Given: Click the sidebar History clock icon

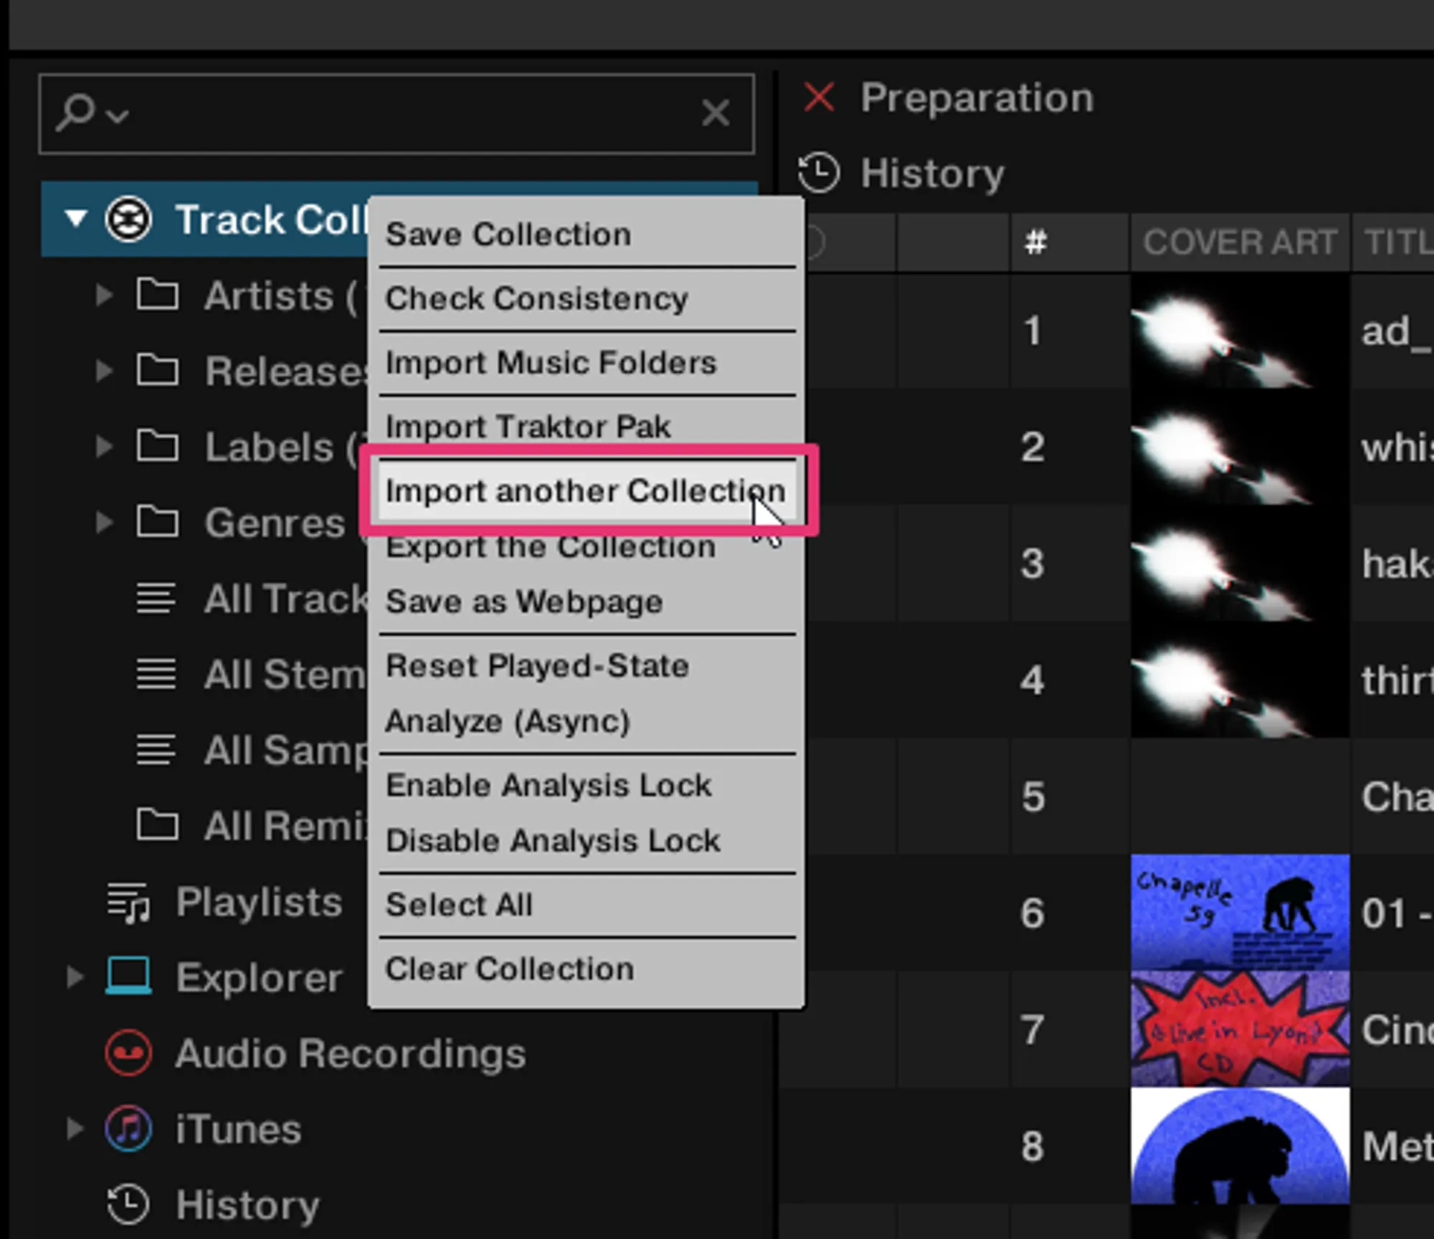Looking at the screenshot, I should click(x=128, y=1205).
